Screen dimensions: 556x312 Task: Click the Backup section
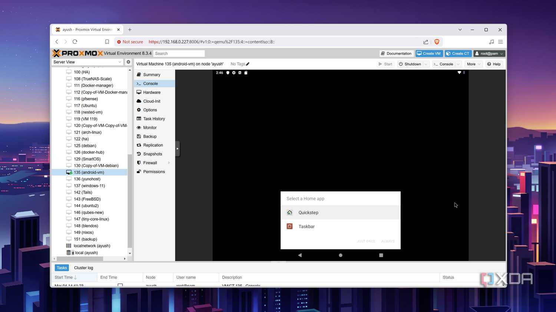pos(154,136)
